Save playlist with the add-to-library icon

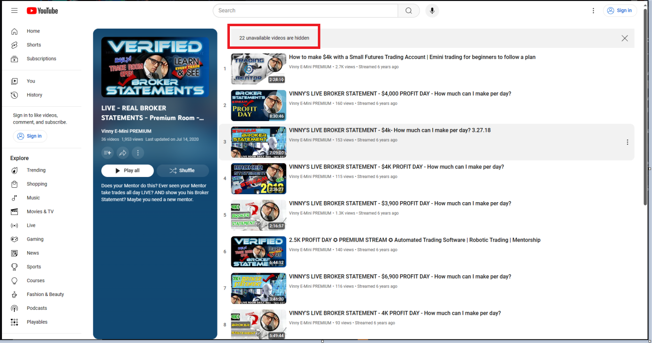[107, 153]
